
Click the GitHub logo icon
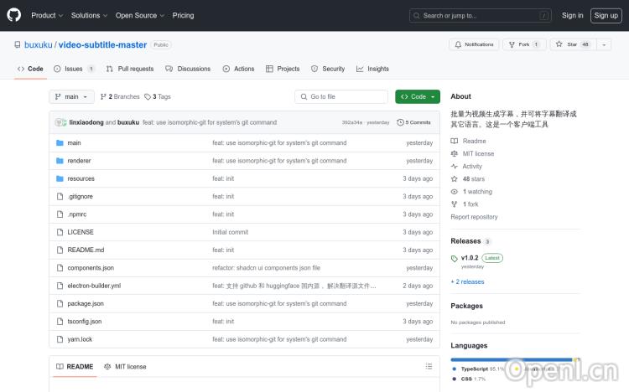tap(15, 15)
